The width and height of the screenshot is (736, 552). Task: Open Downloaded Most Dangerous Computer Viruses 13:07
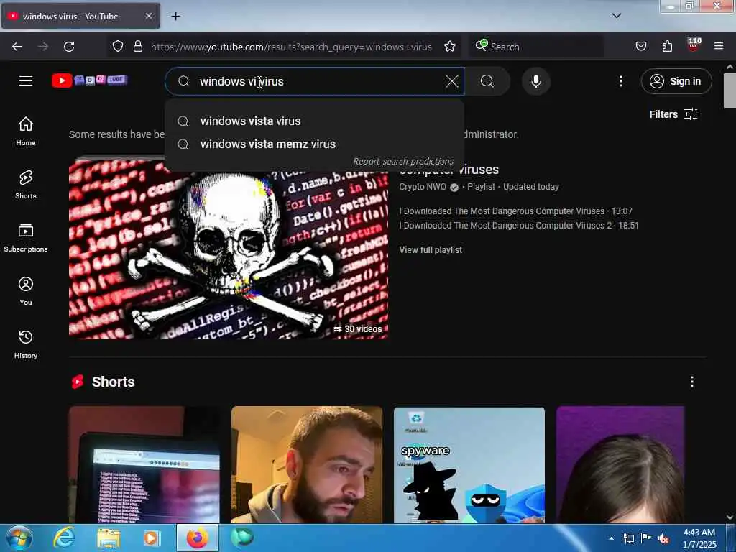point(515,211)
